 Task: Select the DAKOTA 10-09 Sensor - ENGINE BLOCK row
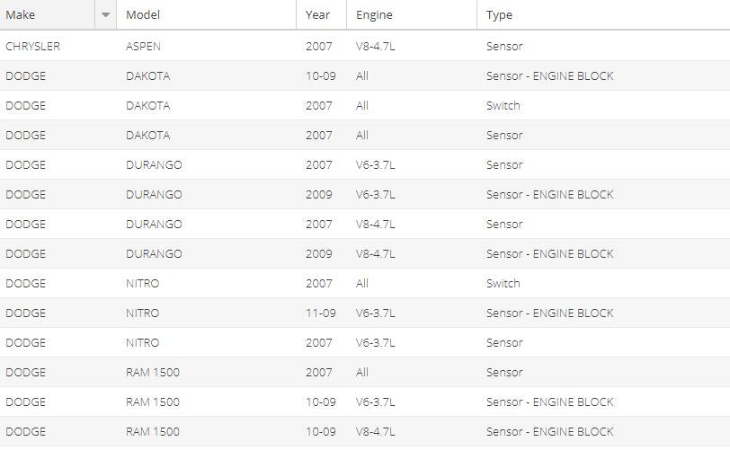tap(365, 75)
